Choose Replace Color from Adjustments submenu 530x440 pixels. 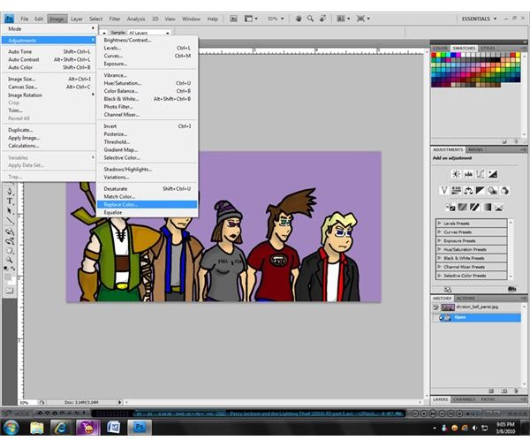tap(147, 204)
